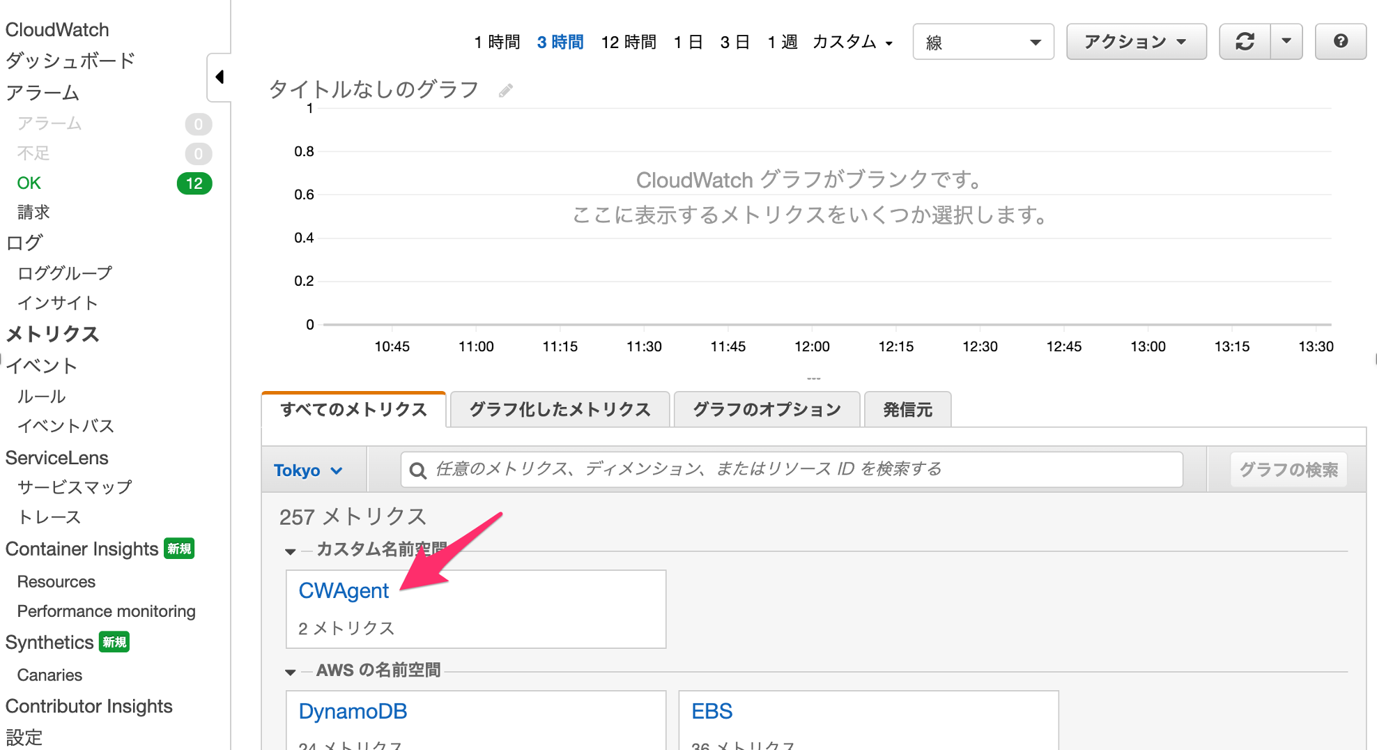Screen dimensions: 1377x750
Task: Collapse the カスタム名前空間 section
Action: tap(291, 551)
